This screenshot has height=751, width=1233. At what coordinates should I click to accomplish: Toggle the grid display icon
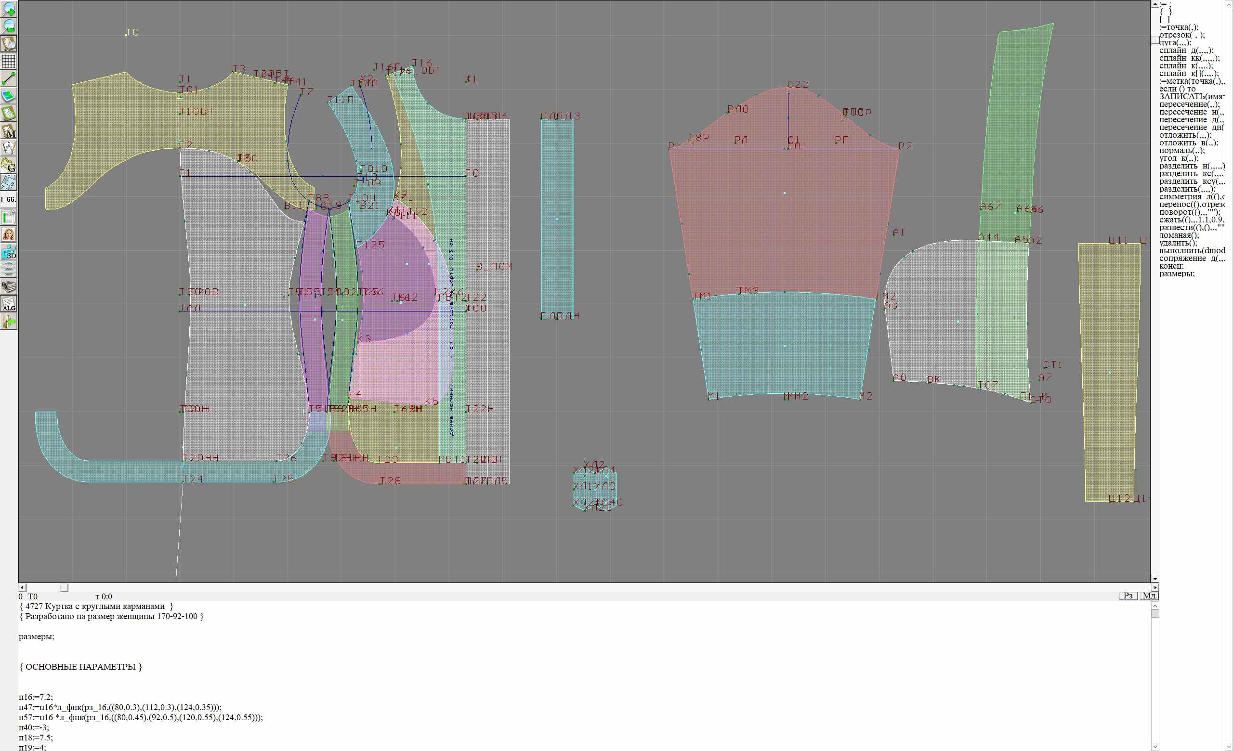pyautogui.click(x=9, y=61)
